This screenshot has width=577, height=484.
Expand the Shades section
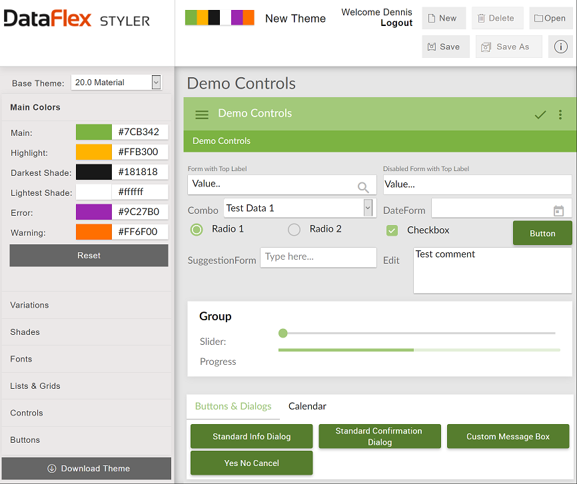[x=87, y=332]
